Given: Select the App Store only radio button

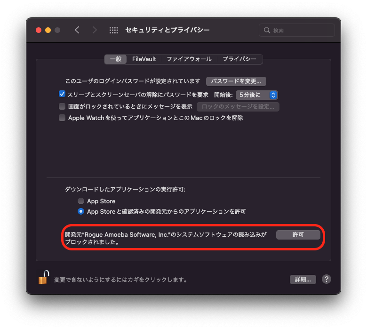Looking at the screenshot, I should click(x=81, y=201).
